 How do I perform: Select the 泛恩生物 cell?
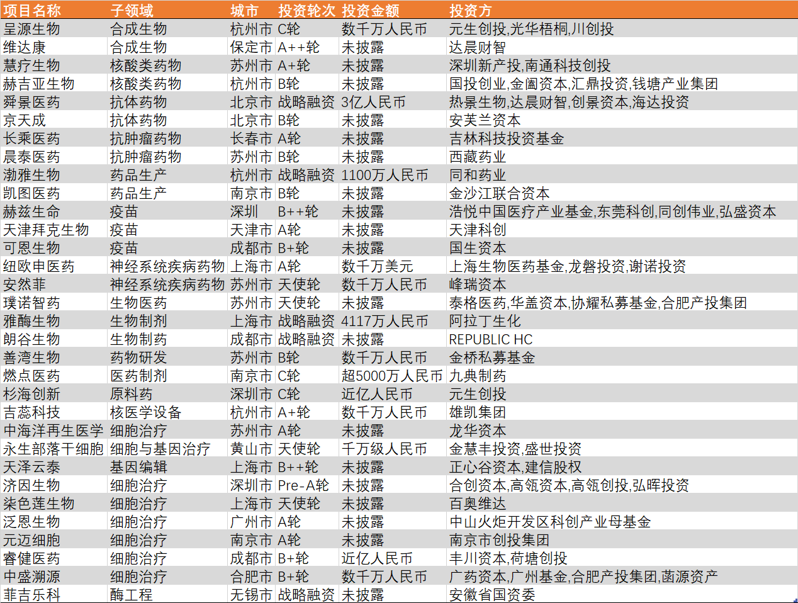coord(31,522)
